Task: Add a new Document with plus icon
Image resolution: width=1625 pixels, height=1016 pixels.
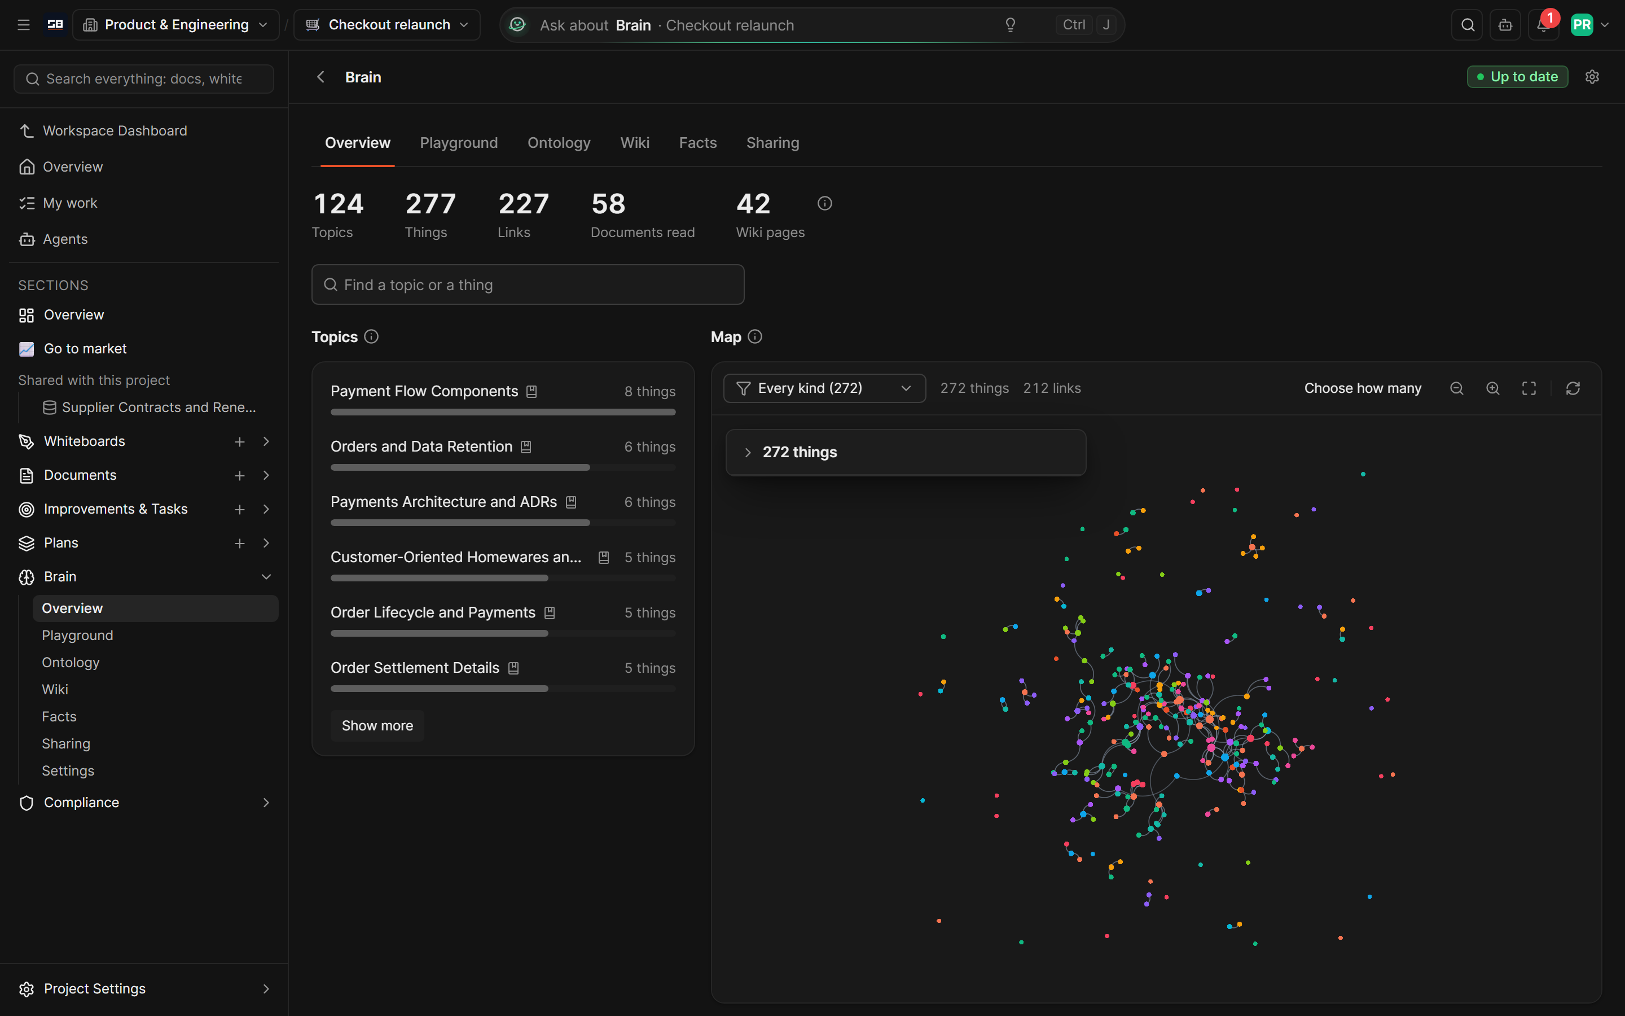Action: (x=239, y=475)
